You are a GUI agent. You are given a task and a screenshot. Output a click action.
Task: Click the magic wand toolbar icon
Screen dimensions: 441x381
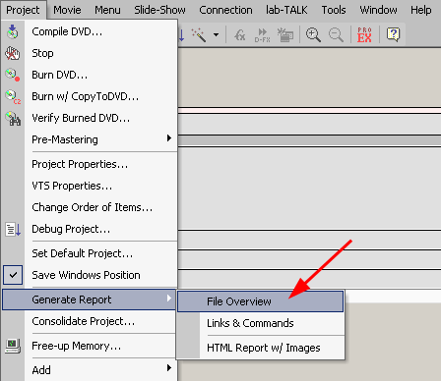point(199,34)
